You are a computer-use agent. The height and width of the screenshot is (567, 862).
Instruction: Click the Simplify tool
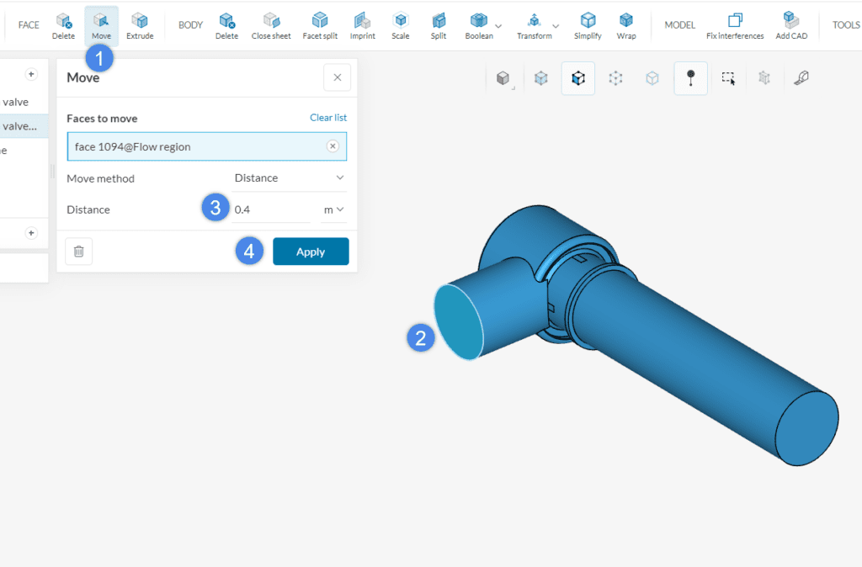coord(588,24)
